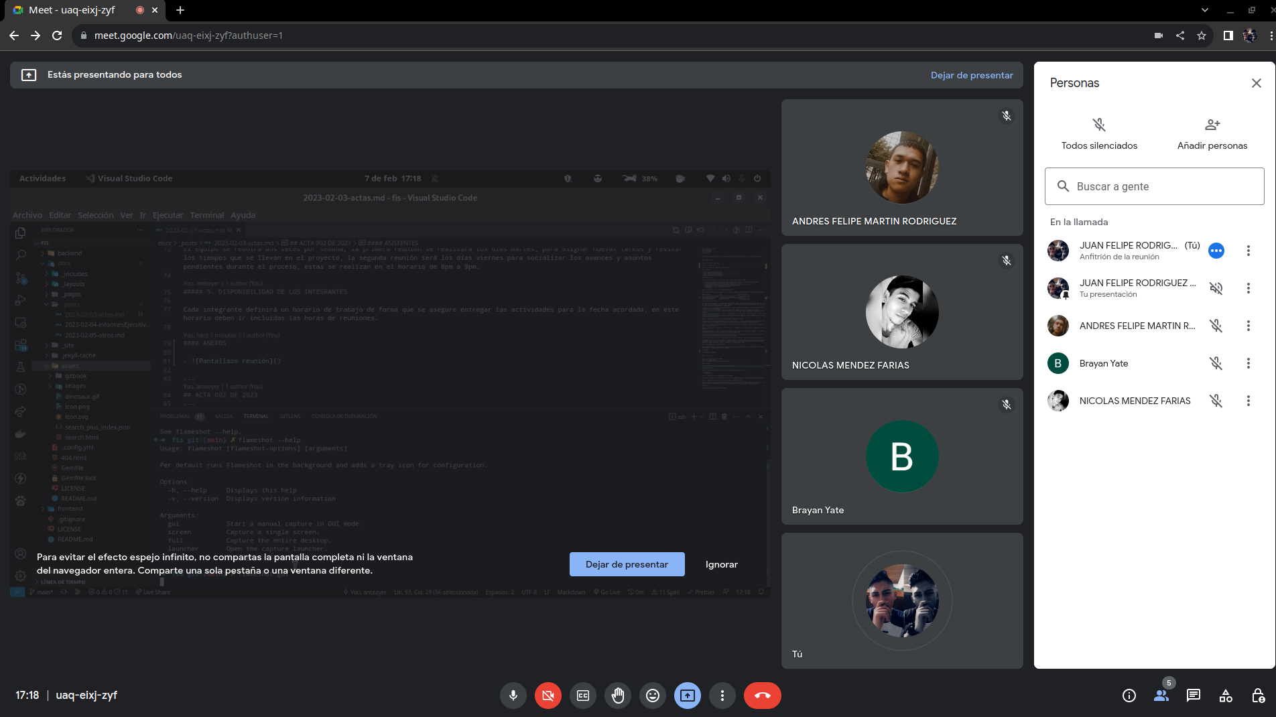
Task: Dismiss warning with Ignorar
Action: (x=722, y=564)
